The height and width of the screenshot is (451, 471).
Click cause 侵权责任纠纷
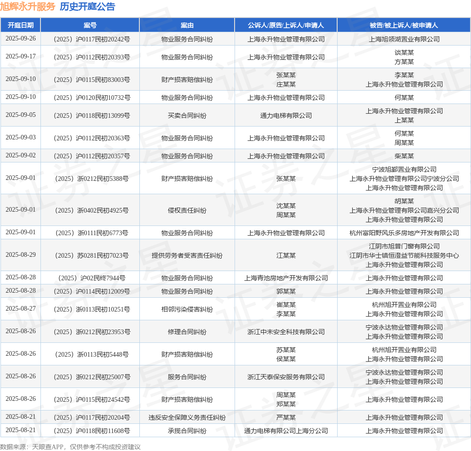click(187, 211)
